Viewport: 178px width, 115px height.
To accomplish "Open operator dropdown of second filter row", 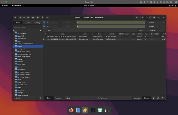I will click(69, 26).
